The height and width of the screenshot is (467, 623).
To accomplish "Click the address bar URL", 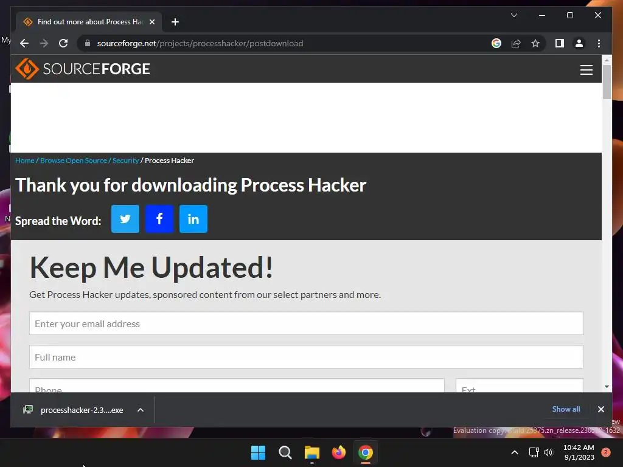I will [200, 43].
